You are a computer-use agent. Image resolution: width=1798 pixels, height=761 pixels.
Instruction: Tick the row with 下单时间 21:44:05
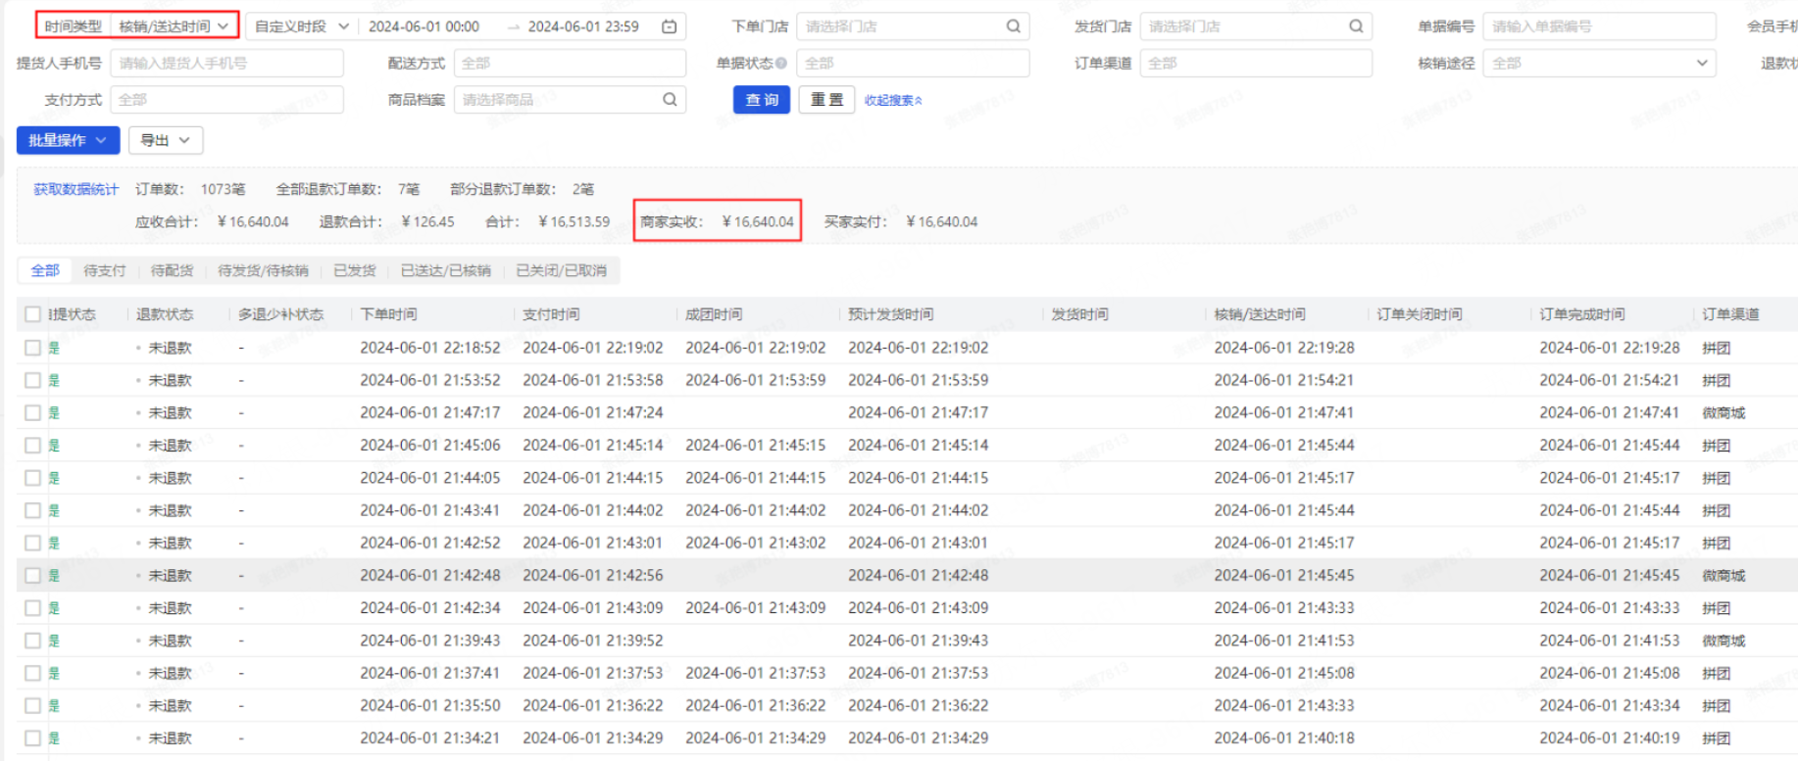32,478
